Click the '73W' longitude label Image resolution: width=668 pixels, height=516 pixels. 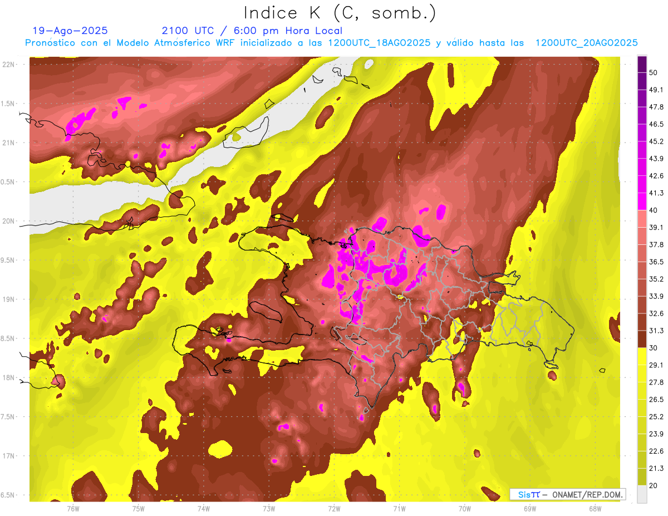tap(269, 509)
